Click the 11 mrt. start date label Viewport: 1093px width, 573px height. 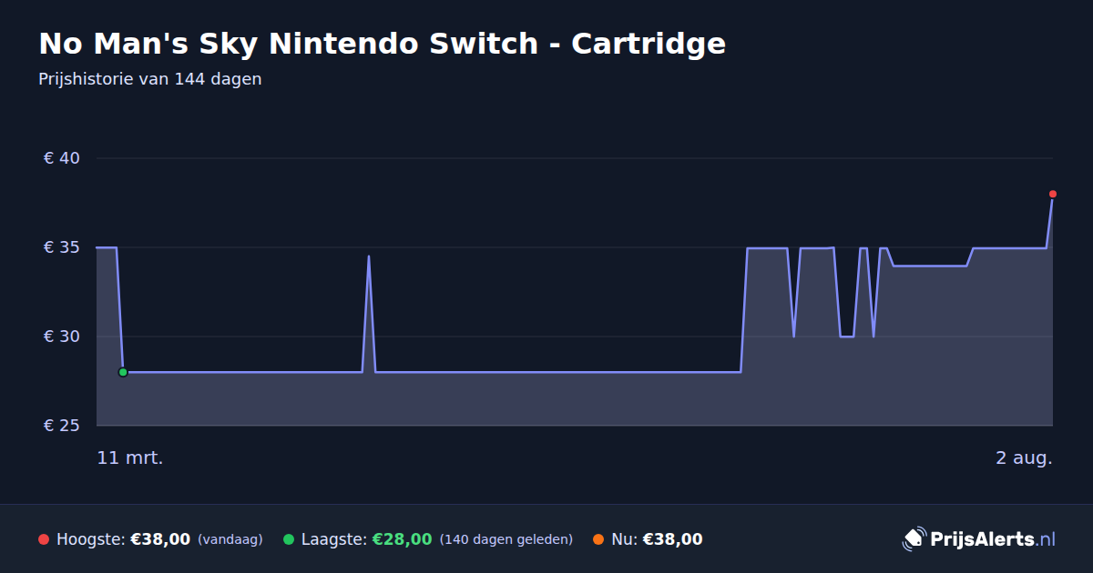click(130, 457)
